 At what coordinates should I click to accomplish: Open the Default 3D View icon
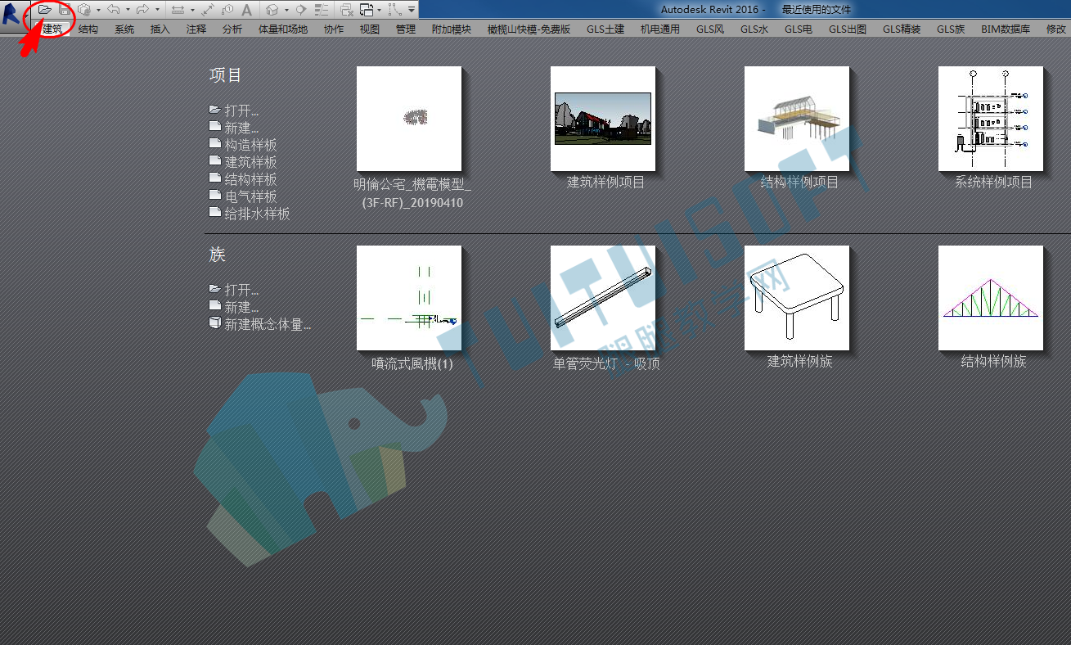272,9
